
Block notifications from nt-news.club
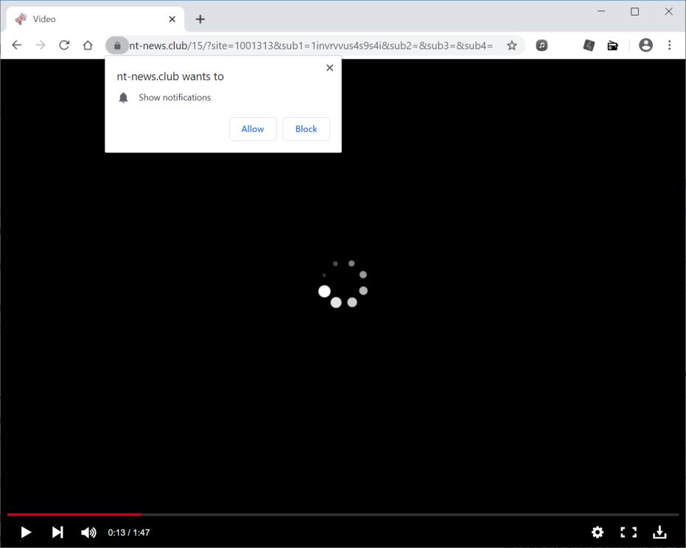click(x=306, y=129)
